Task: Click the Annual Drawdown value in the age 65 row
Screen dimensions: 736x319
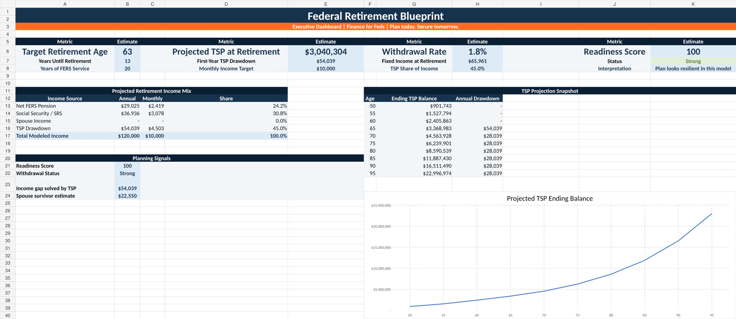Action: 477,128
